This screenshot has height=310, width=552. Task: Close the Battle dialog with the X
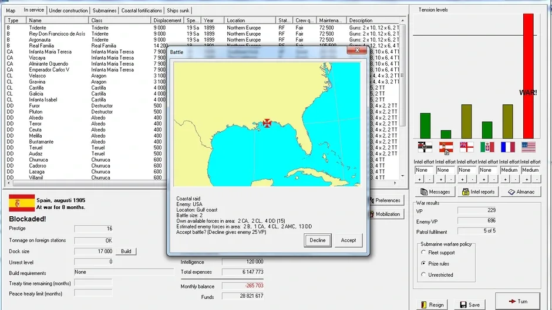pos(357,50)
